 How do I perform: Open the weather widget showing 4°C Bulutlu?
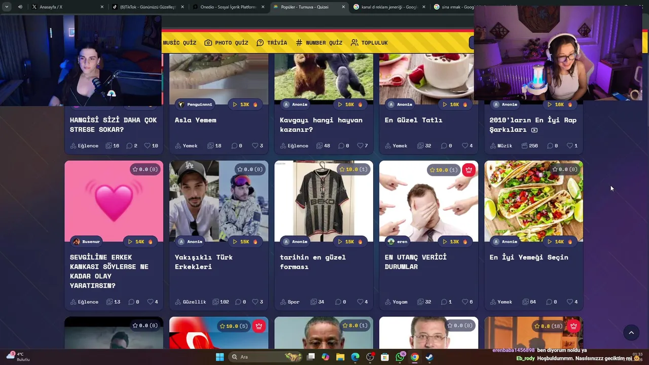[18, 356]
